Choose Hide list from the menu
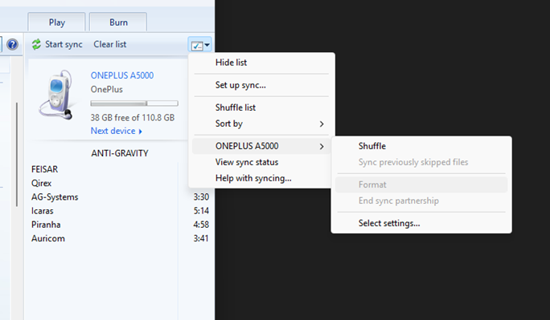The width and height of the screenshot is (550, 320). [x=261, y=63]
